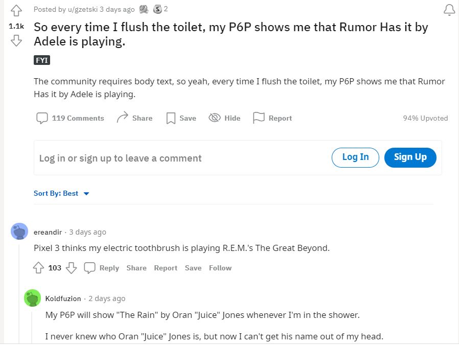The height and width of the screenshot is (345, 459).
Task: Downvote the main post
Action: tap(16, 41)
